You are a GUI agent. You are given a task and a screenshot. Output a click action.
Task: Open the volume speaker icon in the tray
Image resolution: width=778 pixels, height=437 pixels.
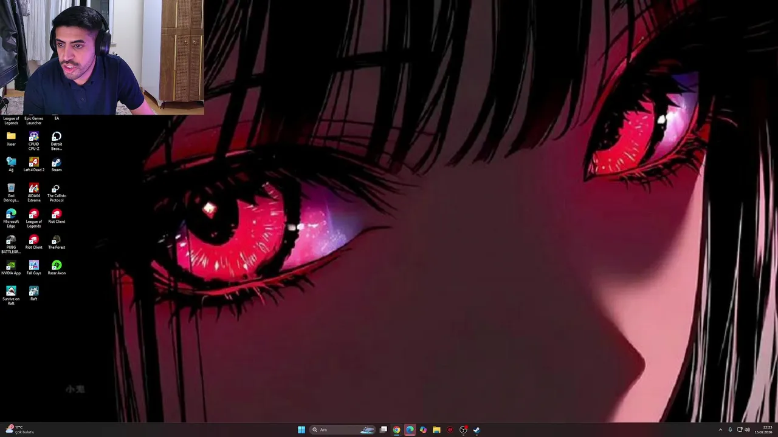[x=747, y=430]
